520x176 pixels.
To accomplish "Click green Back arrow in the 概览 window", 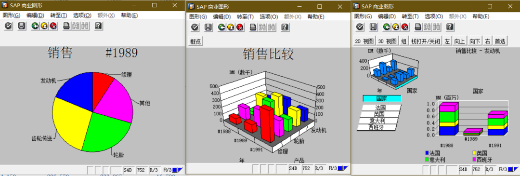I will click(x=221, y=27).
